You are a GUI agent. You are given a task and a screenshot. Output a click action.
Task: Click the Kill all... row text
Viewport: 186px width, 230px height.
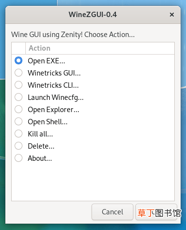coord(40,134)
